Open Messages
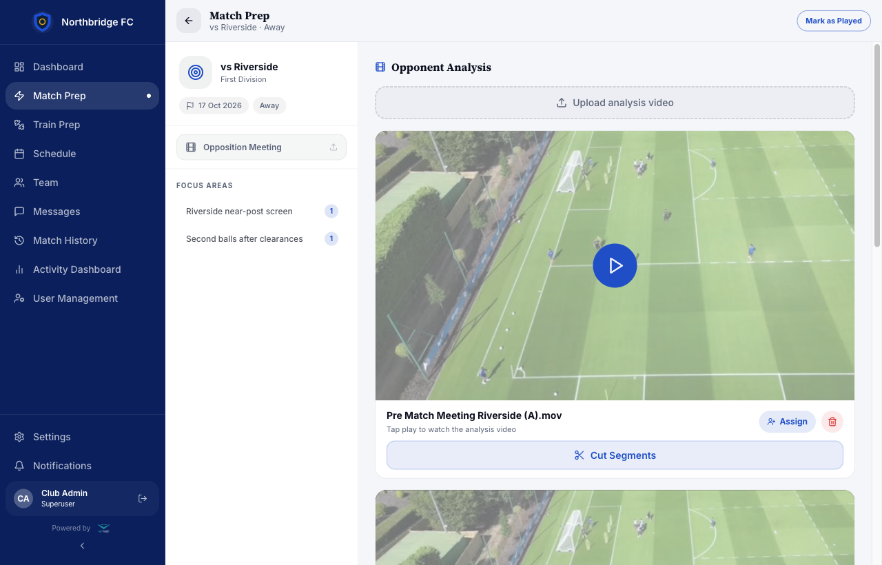The image size is (882, 565). click(x=82, y=212)
